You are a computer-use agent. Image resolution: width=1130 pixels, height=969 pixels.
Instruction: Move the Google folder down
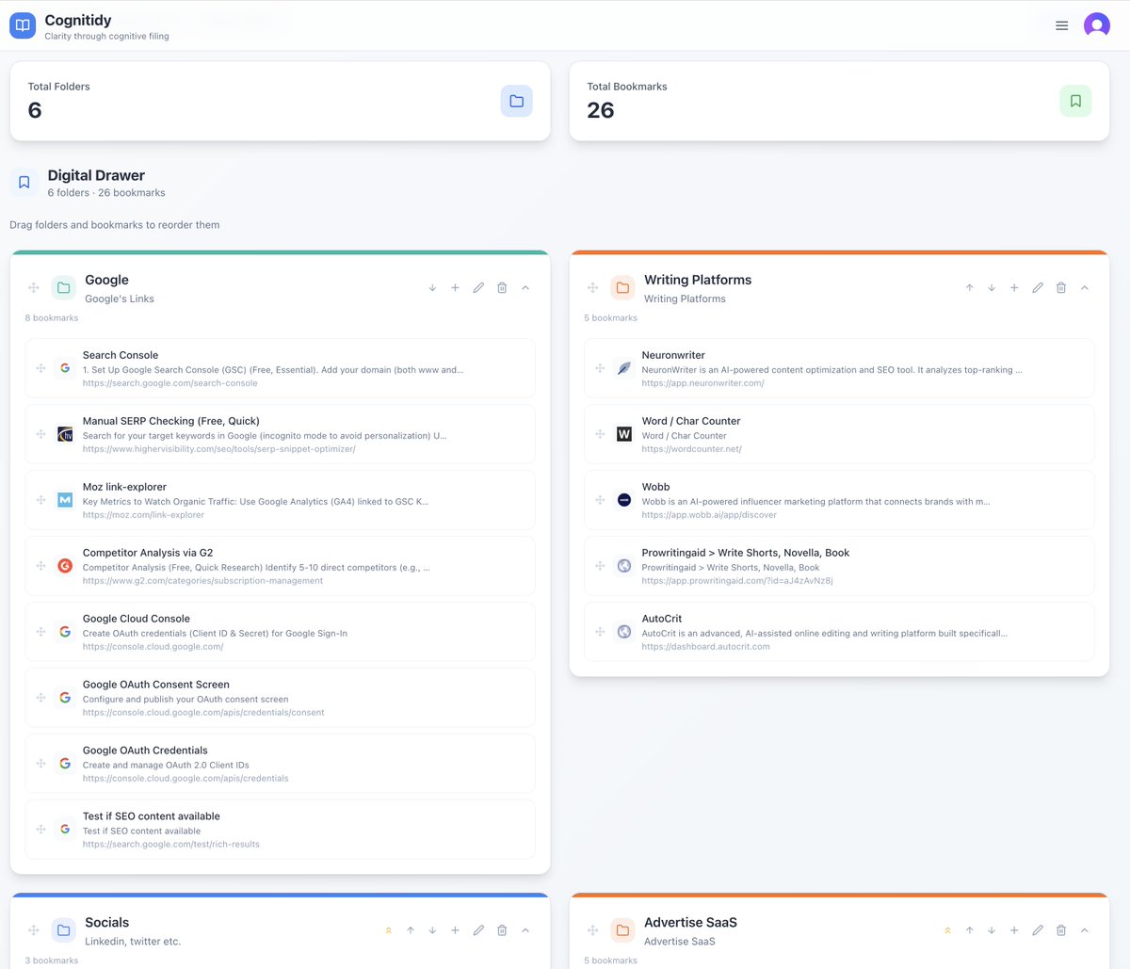click(x=432, y=288)
